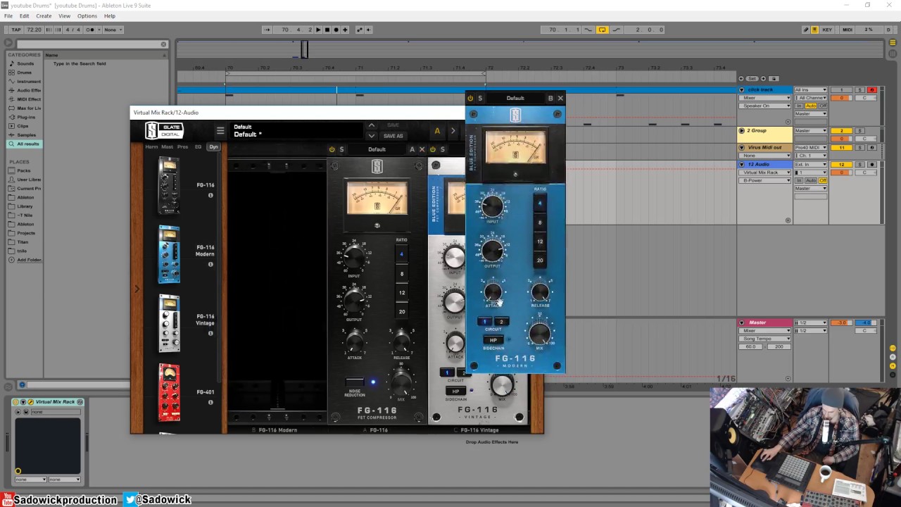Click the FG-116 black Mix knob

401,384
